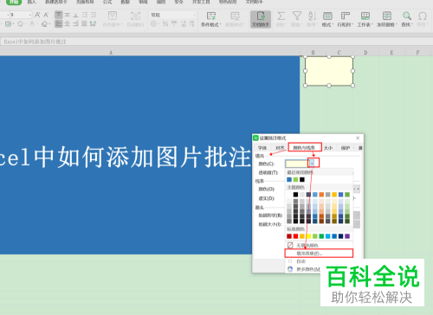
Task: Open the cell borders tool
Action: pyautogui.click(x=8, y=23)
